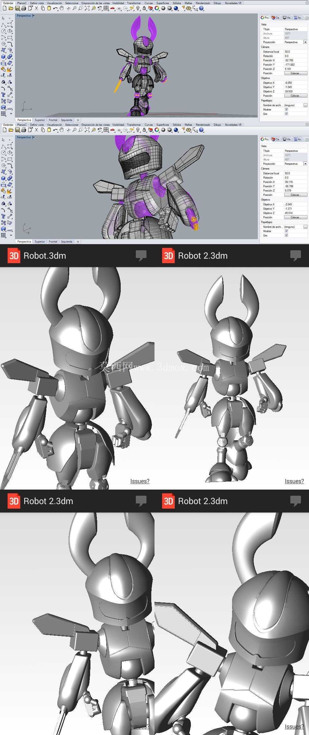The height and width of the screenshot is (735, 309).
Task: Click New file icon in lower Rhino window
Action: [5, 130]
